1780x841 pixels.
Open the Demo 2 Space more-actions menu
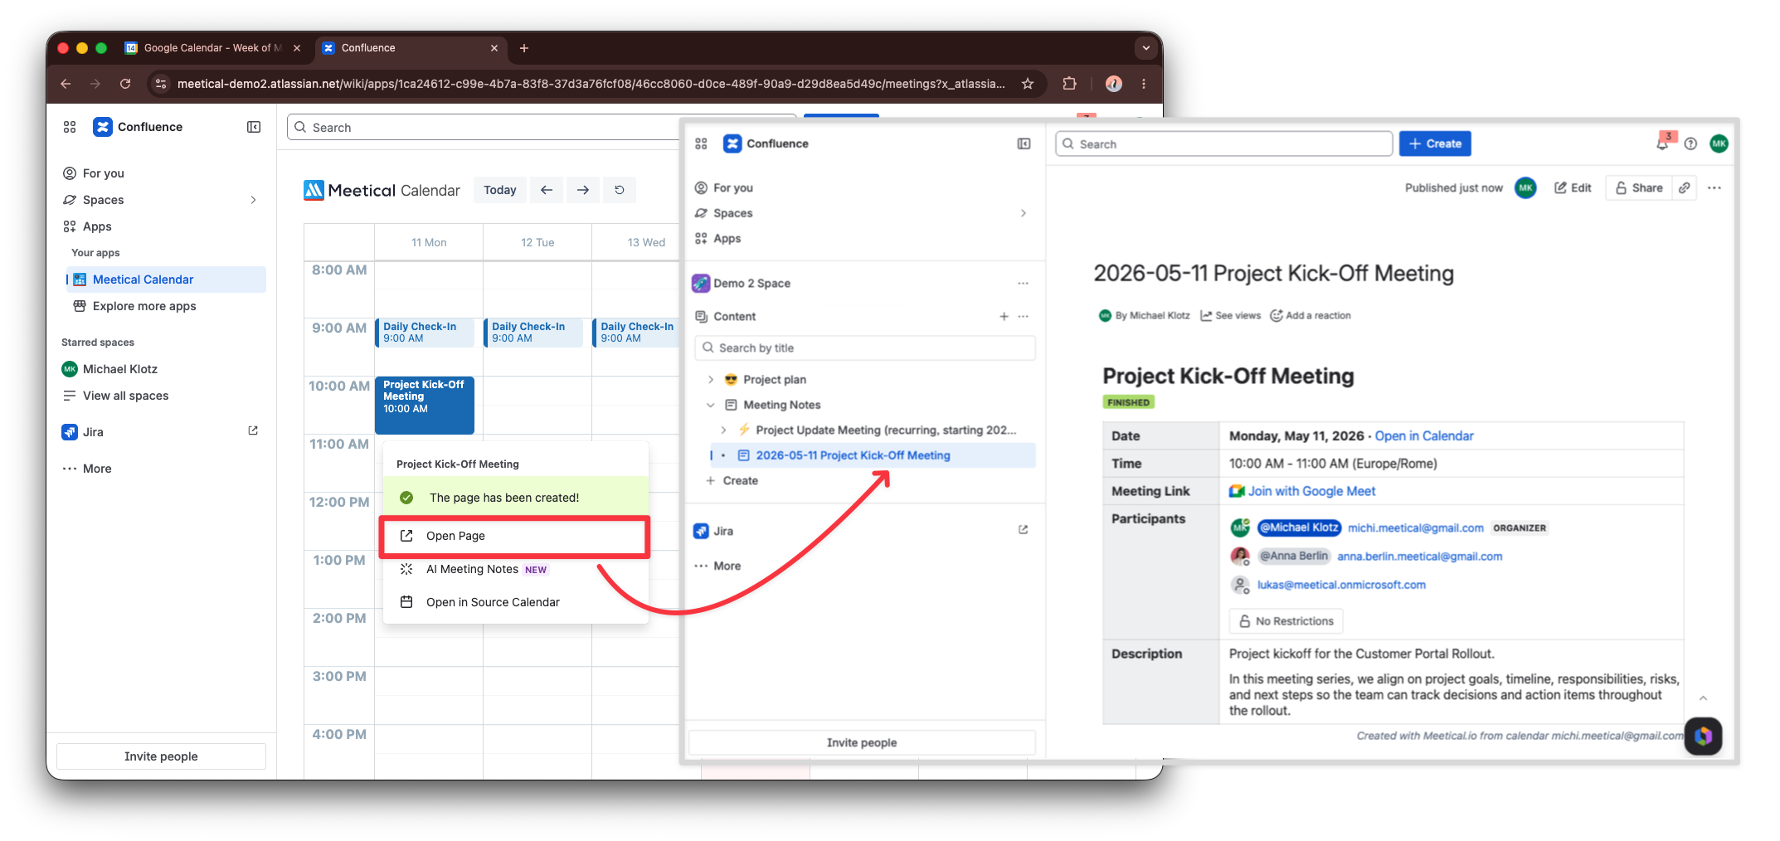tap(1024, 284)
